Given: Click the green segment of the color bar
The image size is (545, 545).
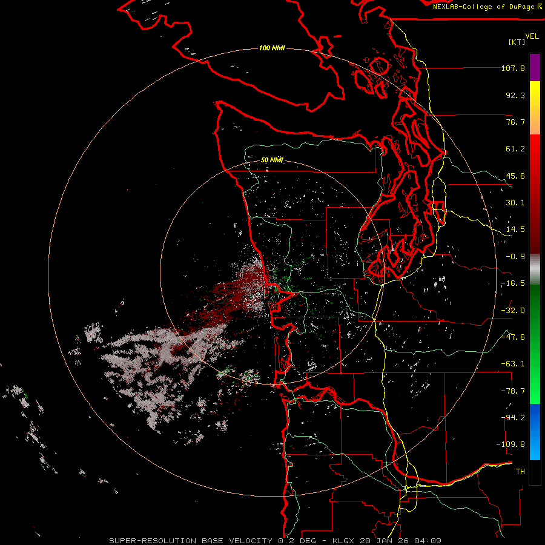Looking at the screenshot, I should tap(535, 344).
